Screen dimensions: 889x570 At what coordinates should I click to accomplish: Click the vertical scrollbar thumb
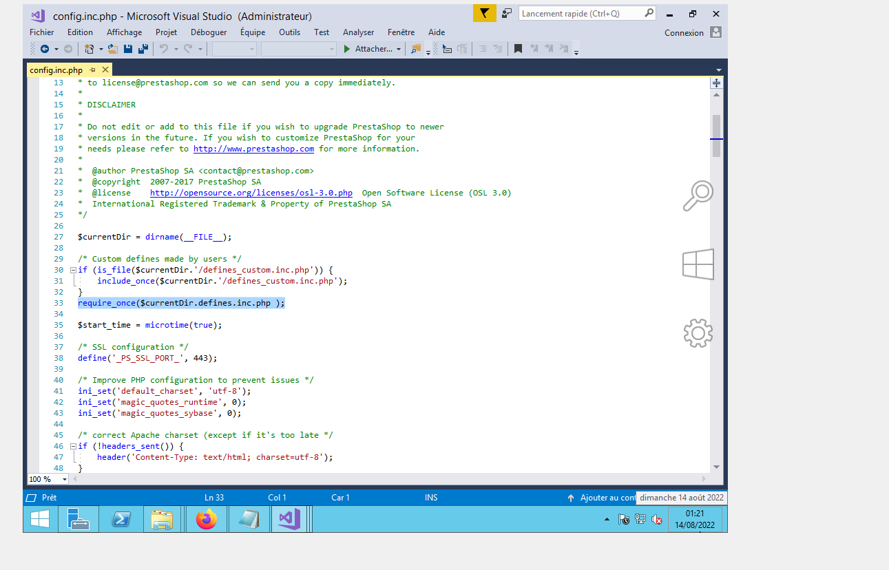point(716,136)
